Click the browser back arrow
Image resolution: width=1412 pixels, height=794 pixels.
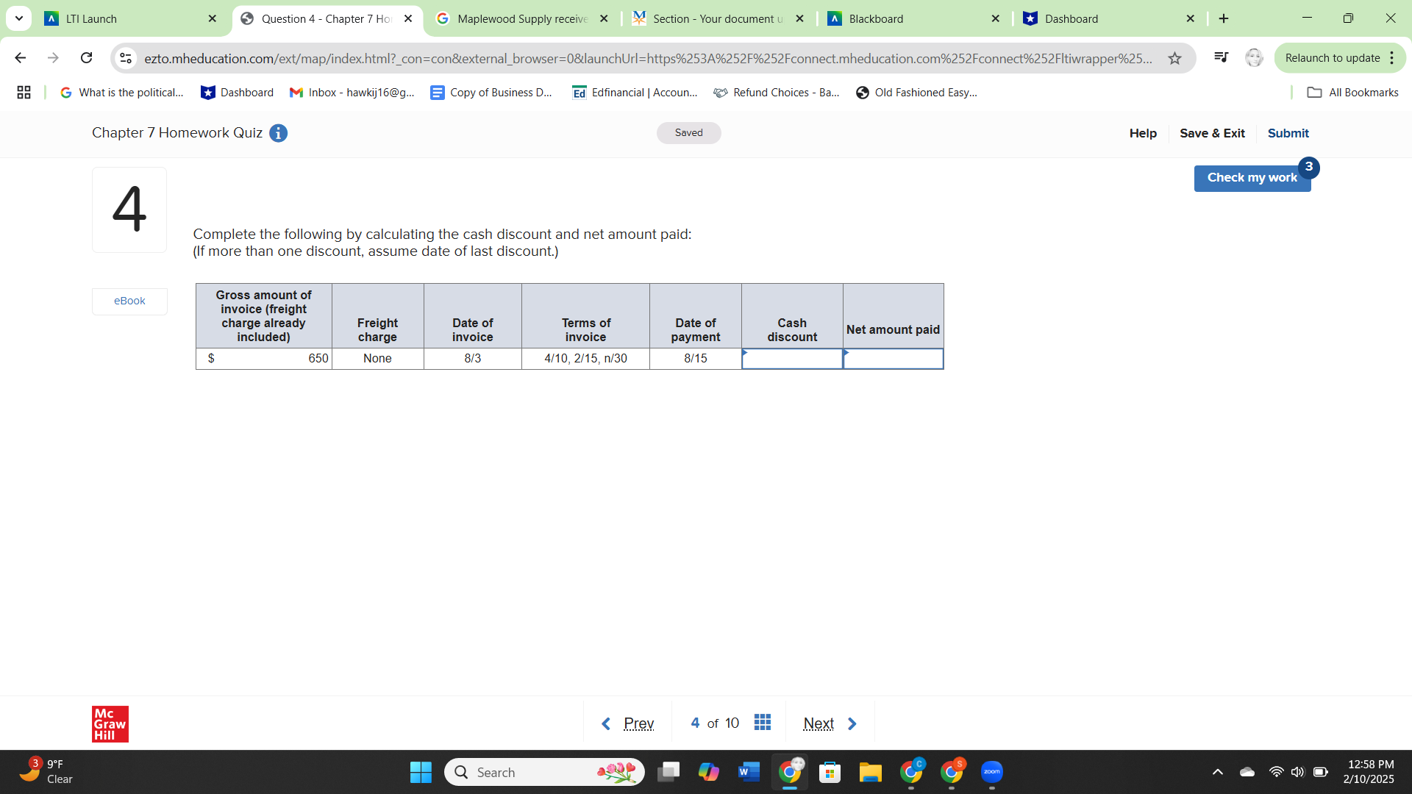click(20, 58)
